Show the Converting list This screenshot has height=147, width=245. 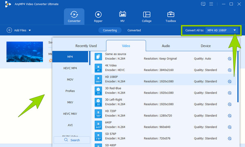pyautogui.click(x=110, y=30)
